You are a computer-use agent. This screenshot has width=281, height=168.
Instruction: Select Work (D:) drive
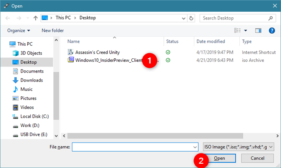[26, 126]
